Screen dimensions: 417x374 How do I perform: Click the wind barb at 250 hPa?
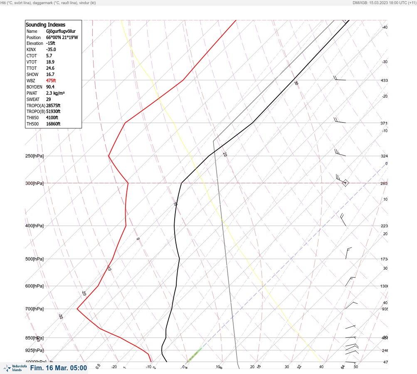coord(340,153)
